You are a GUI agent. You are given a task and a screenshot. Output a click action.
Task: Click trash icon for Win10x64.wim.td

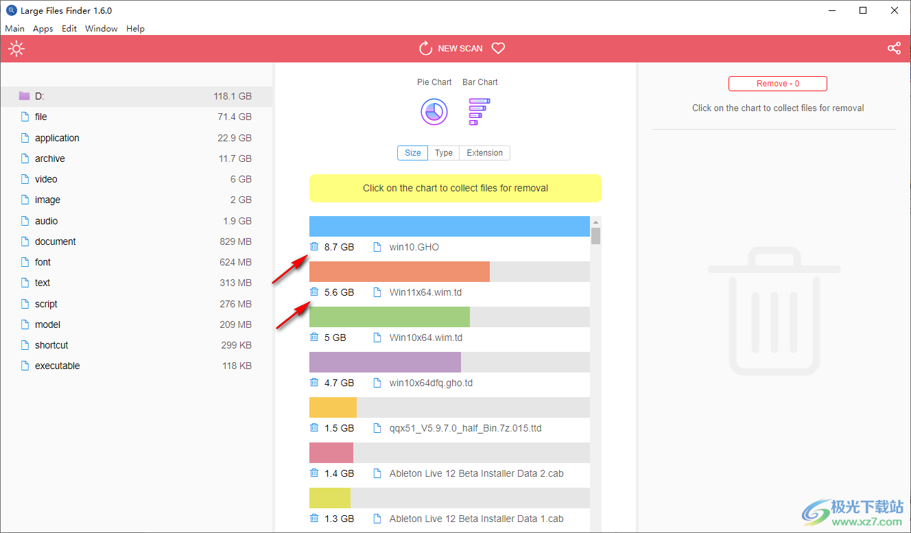click(x=314, y=337)
